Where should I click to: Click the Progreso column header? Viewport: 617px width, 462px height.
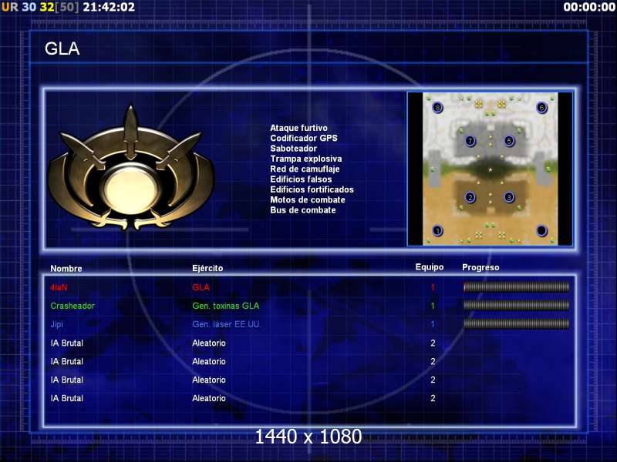(480, 267)
